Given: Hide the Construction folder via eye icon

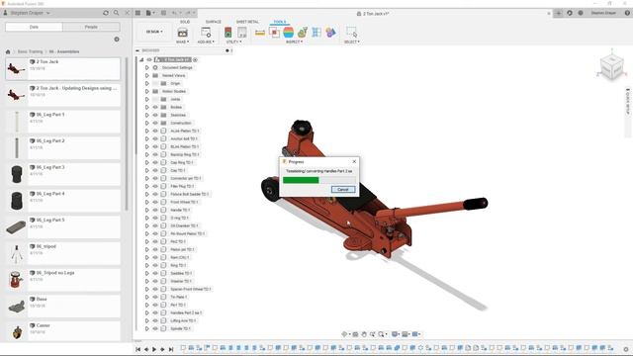Looking at the screenshot, I should pyautogui.click(x=155, y=123).
